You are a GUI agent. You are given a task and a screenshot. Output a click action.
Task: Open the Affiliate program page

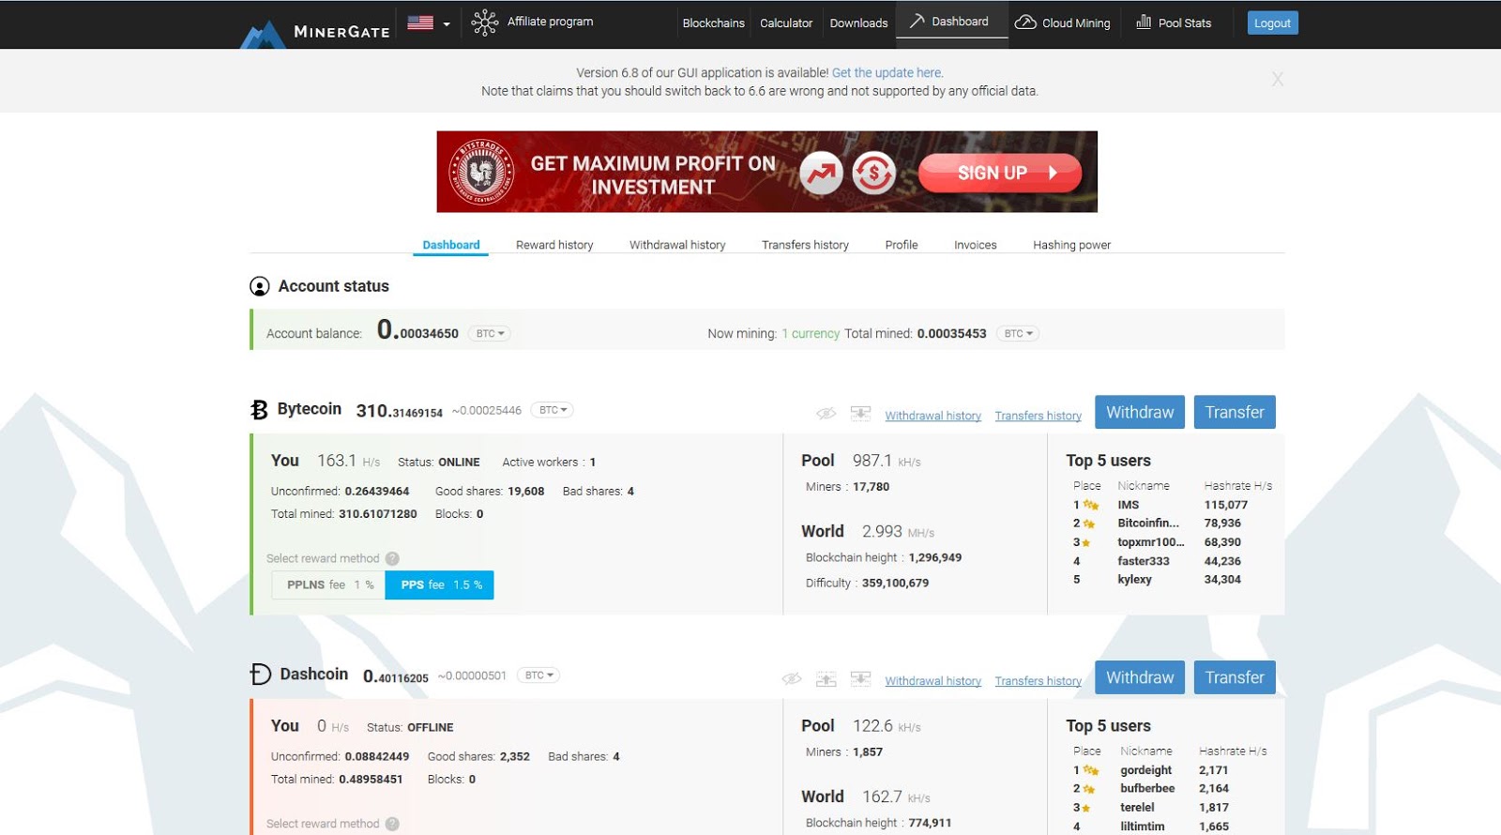[550, 22]
